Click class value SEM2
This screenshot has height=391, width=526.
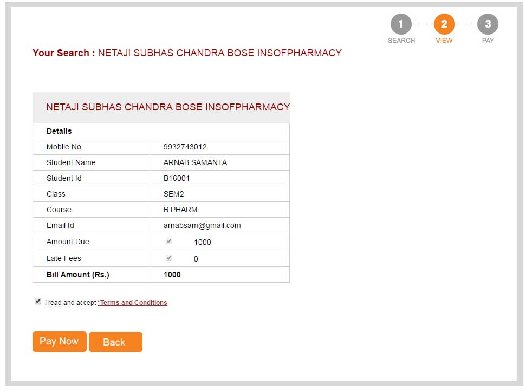174,194
